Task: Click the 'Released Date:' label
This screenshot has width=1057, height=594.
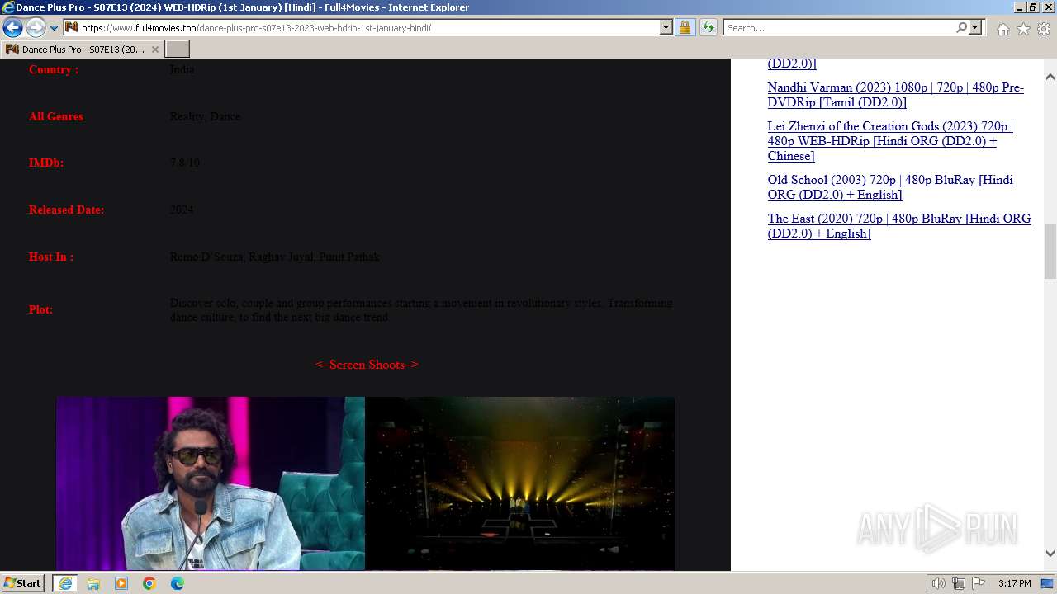Action: (66, 210)
